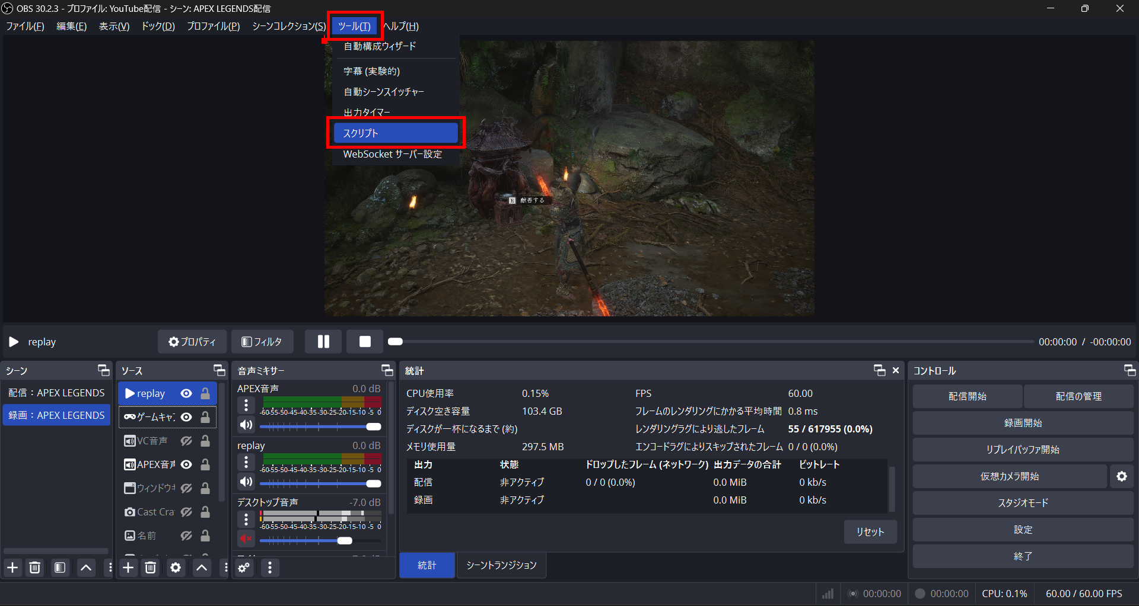The height and width of the screenshot is (606, 1139).
Task: Open the audio mixer three-dot menu at the bottom
Action: click(270, 567)
